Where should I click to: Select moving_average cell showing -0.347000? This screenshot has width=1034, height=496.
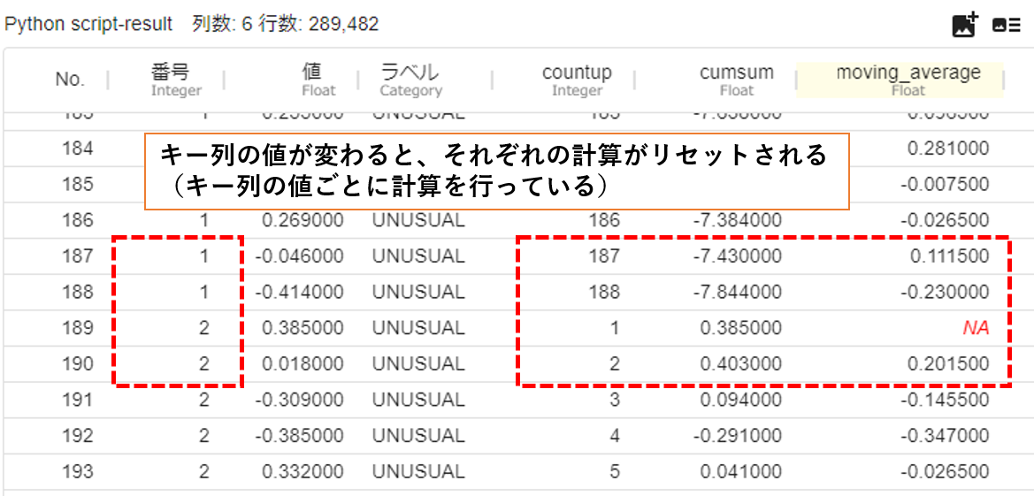coord(946,437)
